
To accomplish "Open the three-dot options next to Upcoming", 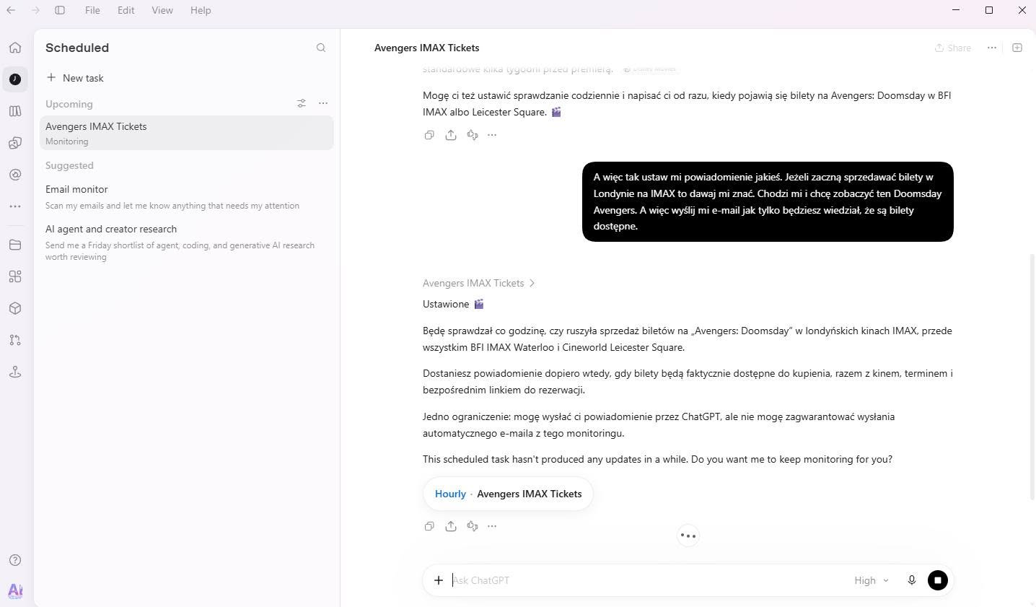I will coord(323,103).
